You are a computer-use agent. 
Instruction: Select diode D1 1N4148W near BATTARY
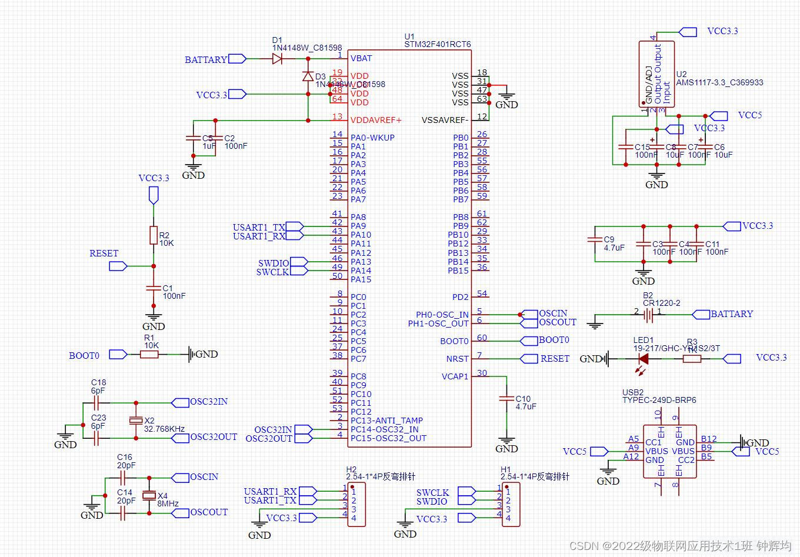click(276, 58)
